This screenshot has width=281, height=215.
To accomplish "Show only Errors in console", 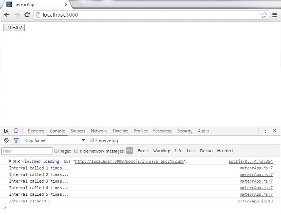I will pos(143,151).
